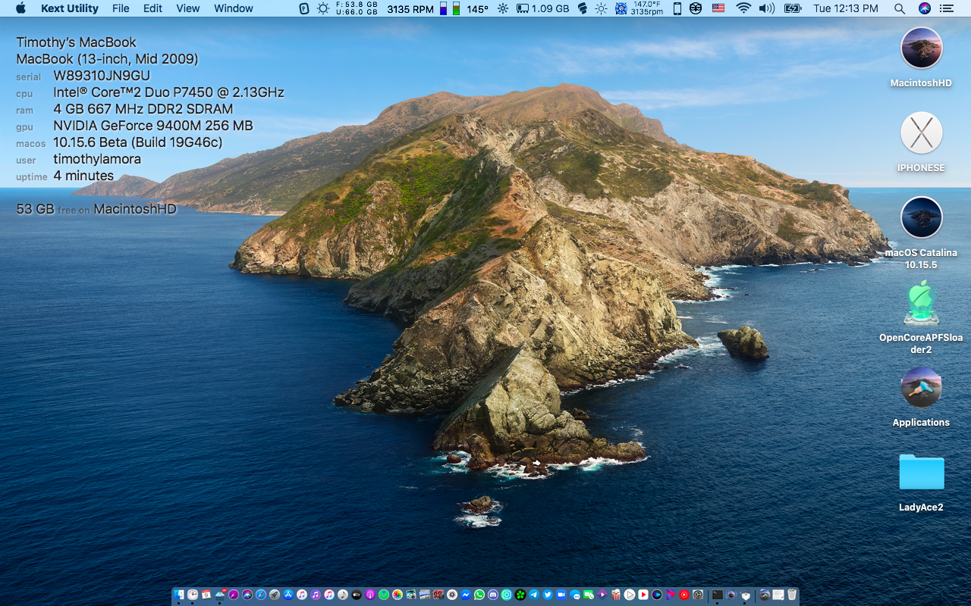Open the App Store dock icon

[288, 595]
